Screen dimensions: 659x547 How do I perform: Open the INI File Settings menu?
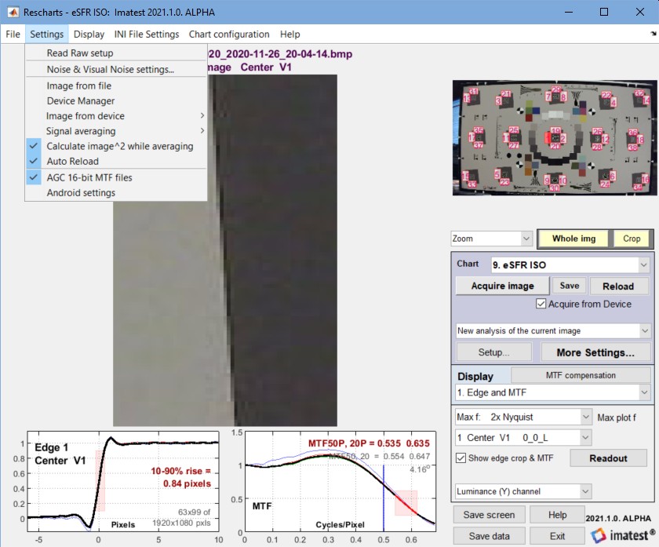[146, 34]
